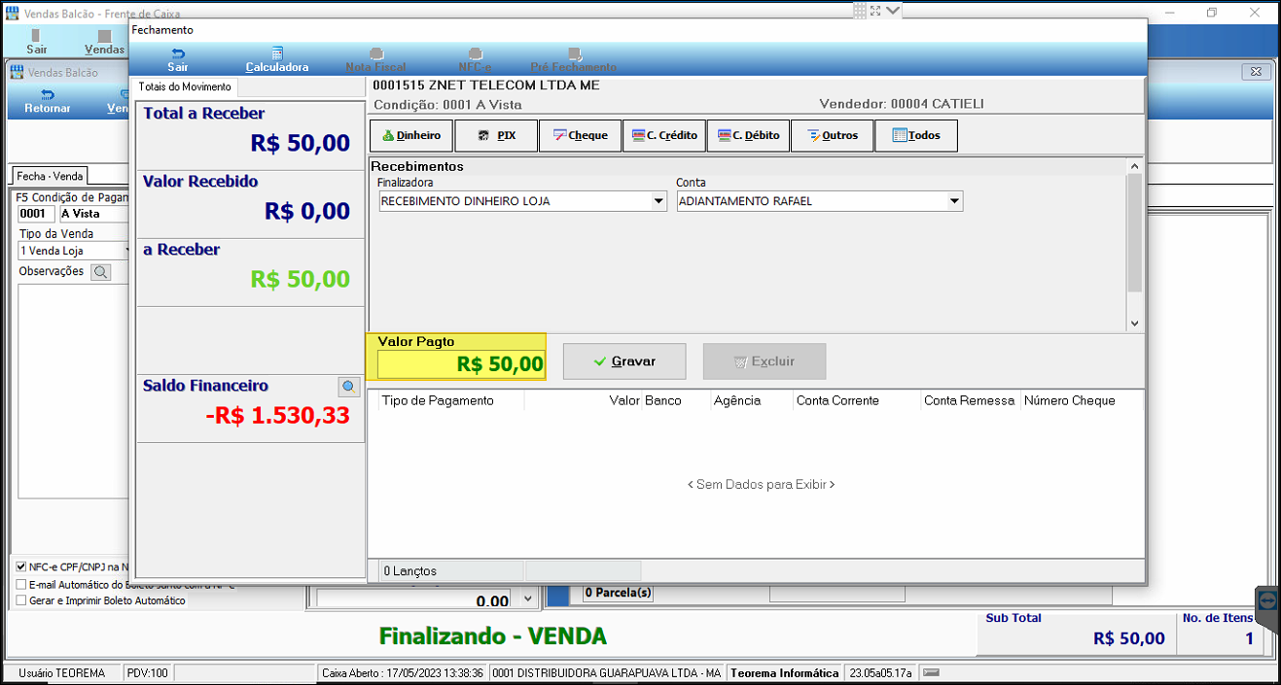Click Vendas Balcão title bar app icon

pos(13,13)
